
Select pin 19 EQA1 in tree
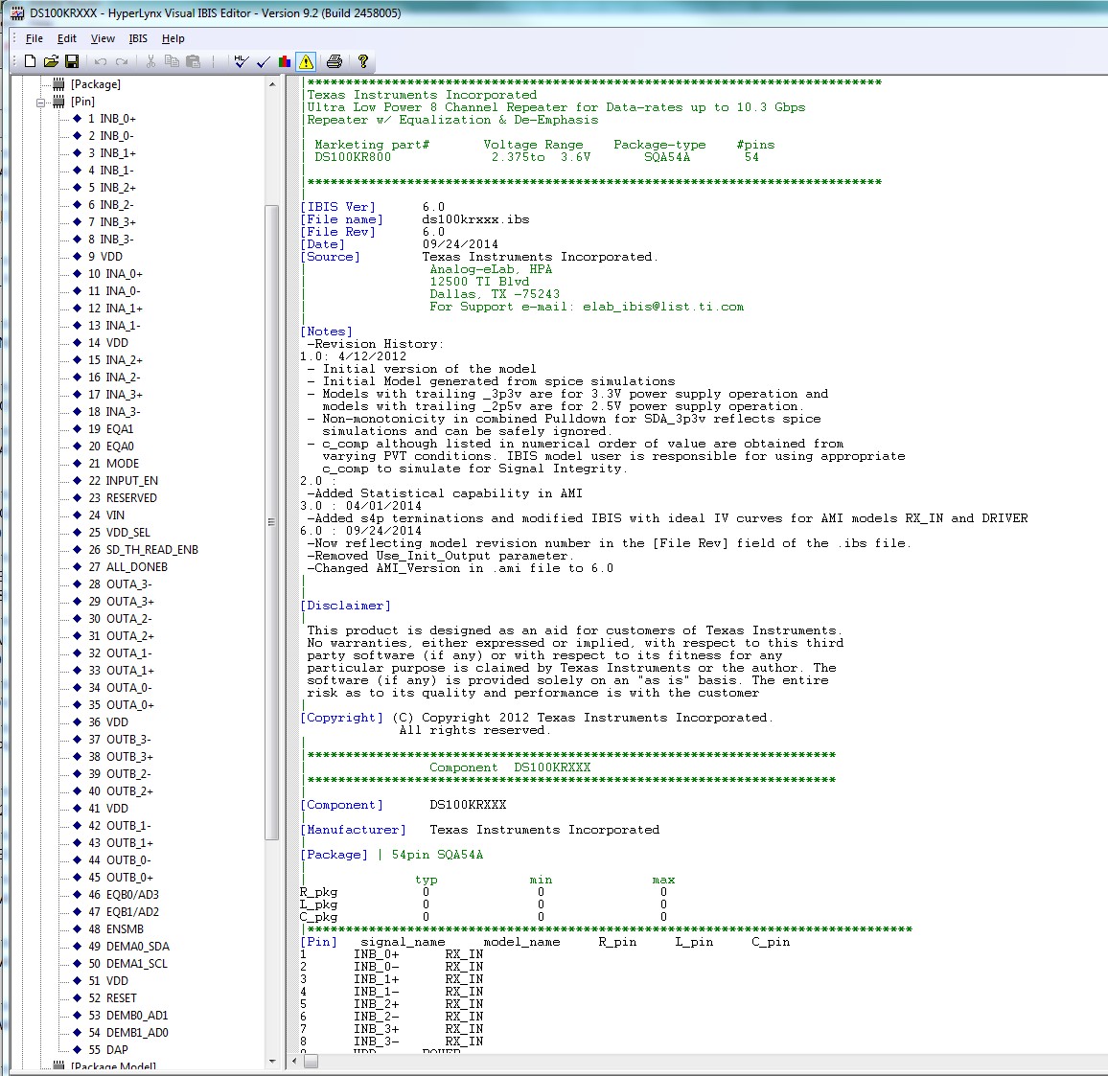click(x=110, y=429)
